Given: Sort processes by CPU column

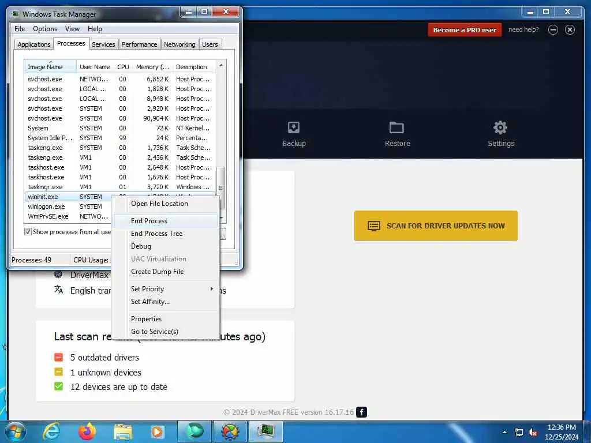Looking at the screenshot, I should pos(123,67).
